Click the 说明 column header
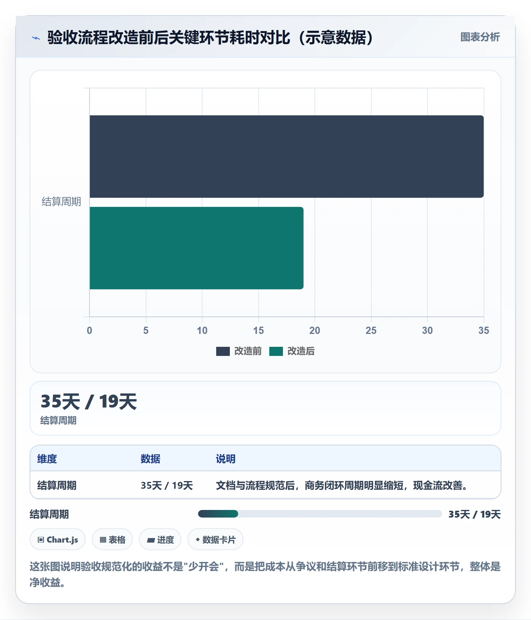Screen dimensions: 531x620 [226, 459]
